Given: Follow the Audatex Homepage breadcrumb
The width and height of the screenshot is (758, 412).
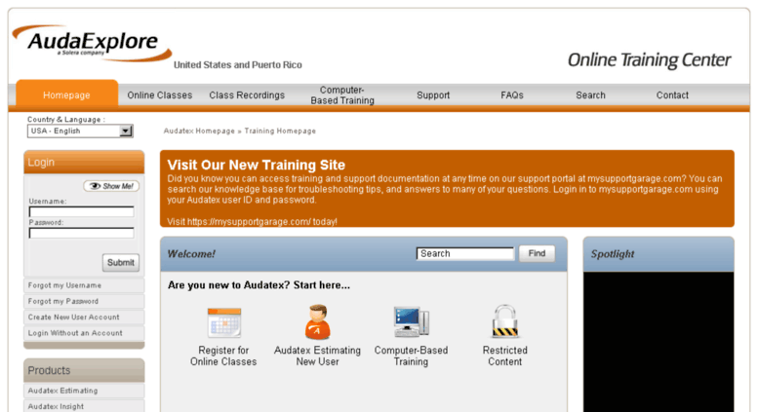Looking at the screenshot, I should click(x=199, y=131).
